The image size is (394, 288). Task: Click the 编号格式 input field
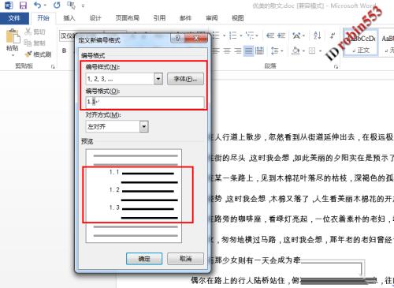tap(145, 102)
